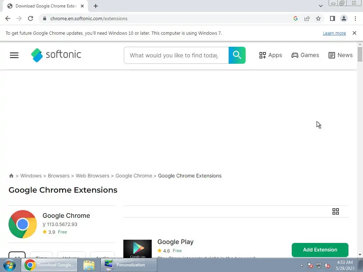Click the Softonic logo

coord(56,55)
